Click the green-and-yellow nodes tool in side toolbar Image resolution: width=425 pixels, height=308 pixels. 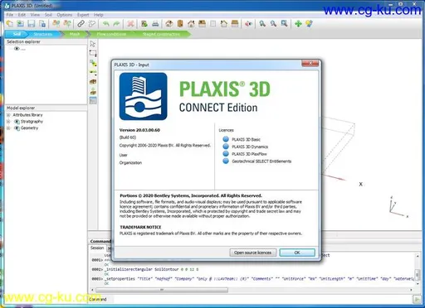coord(93,63)
